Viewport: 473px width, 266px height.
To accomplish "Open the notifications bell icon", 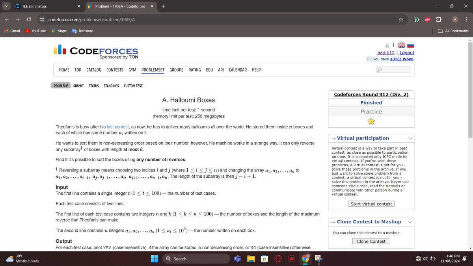I will tap(387, 45).
